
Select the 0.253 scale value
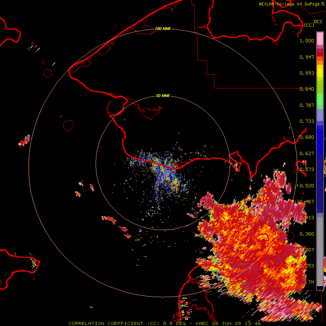[x=307, y=266]
